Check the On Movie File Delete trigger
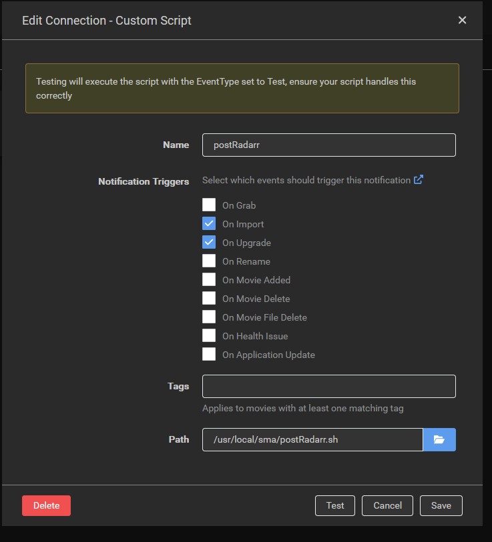The width and height of the screenshot is (492, 542). point(209,317)
